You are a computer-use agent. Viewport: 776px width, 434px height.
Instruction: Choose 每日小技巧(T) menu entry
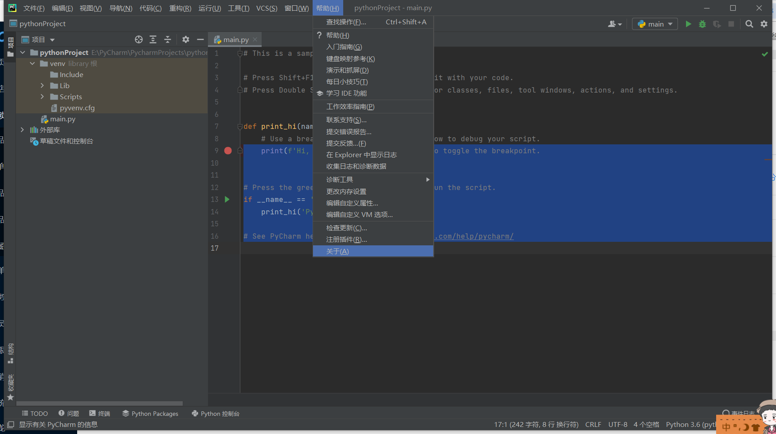(x=373, y=81)
